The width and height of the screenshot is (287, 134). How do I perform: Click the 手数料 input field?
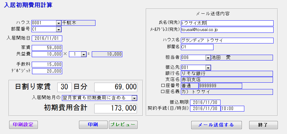[x=47, y=65]
